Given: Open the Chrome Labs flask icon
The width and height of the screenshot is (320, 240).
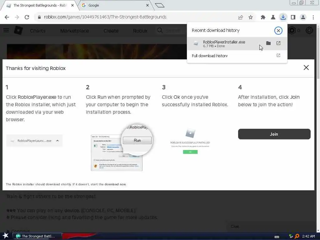Looking at the screenshot, I should [273, 17].
